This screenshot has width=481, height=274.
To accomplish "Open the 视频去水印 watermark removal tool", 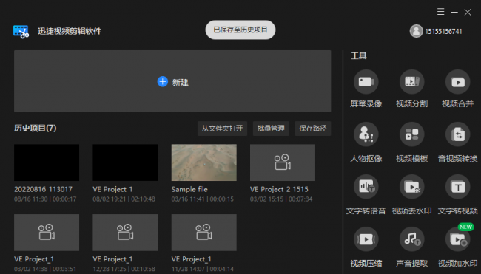I will click(x=411, y=186).
